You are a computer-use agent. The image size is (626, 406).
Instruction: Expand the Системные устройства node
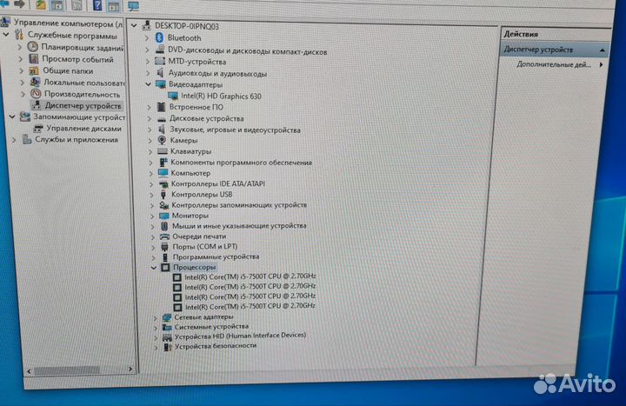(x=156, y=328)
